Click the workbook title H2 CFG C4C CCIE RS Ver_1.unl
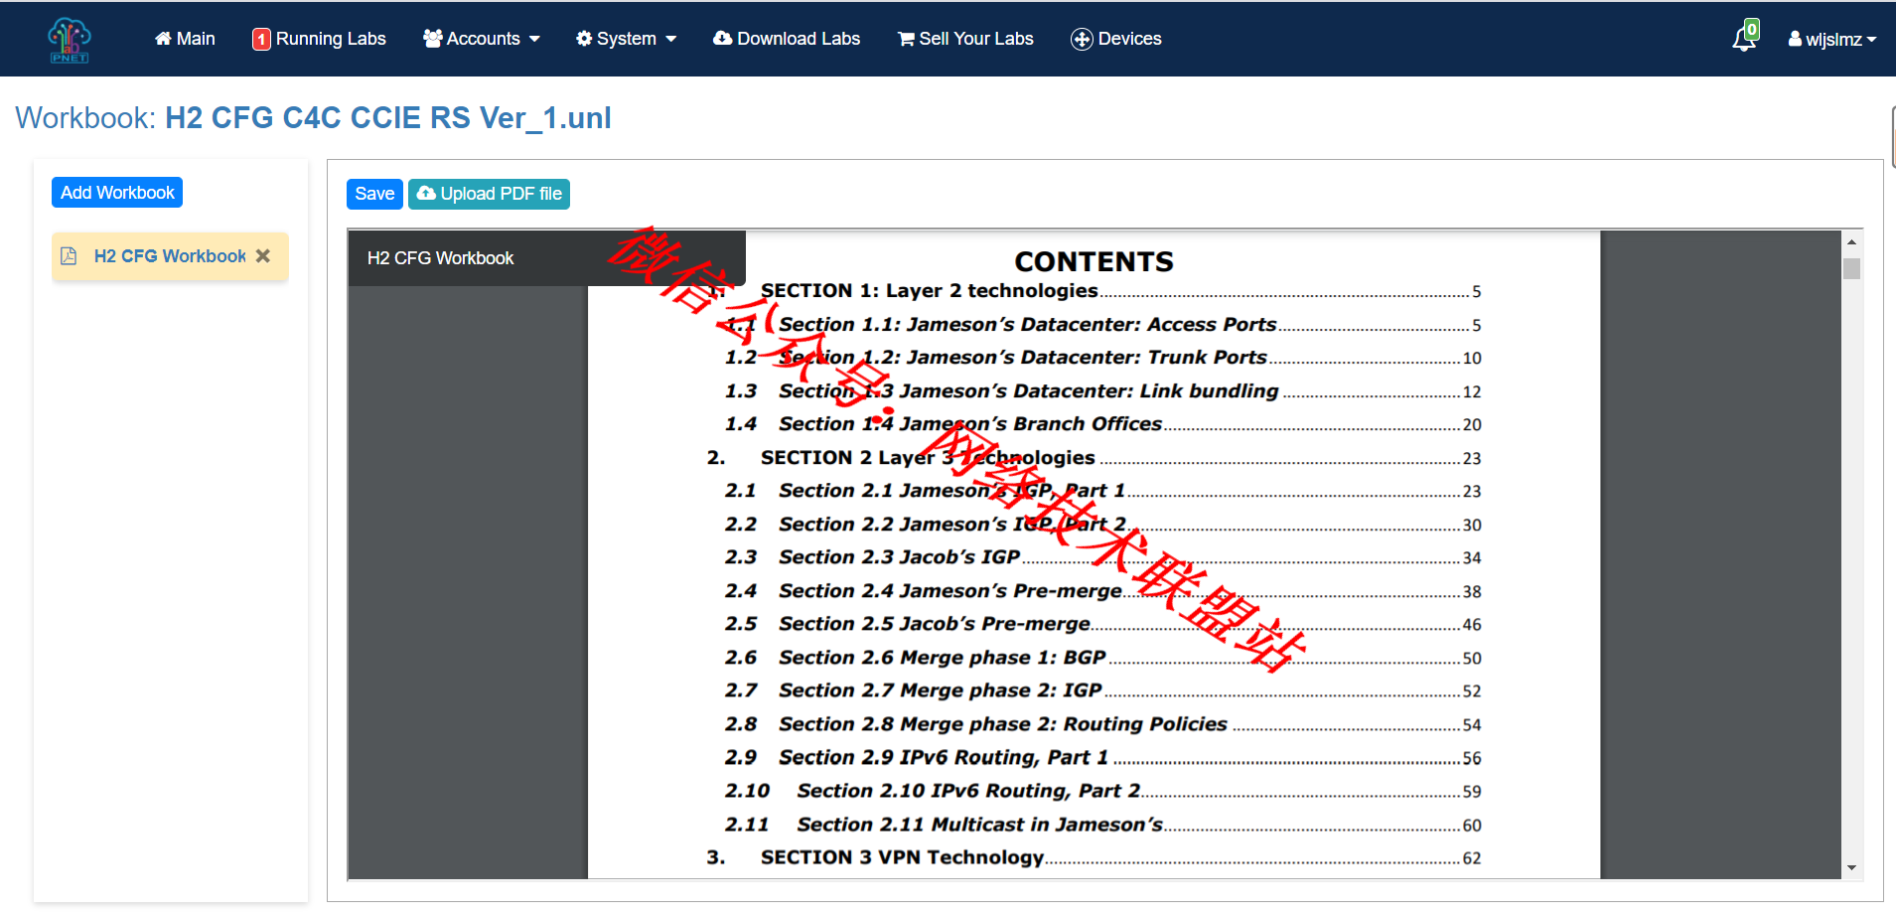The image size is (1896, 917). pos(387,118)
